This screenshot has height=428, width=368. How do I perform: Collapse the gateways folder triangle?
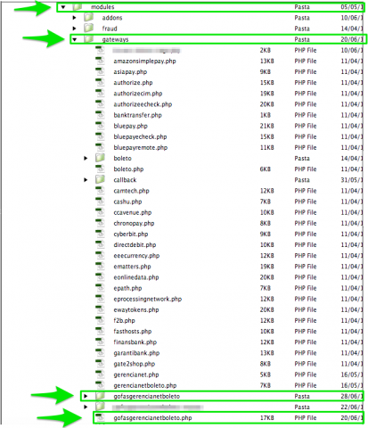tap(75, 39)
